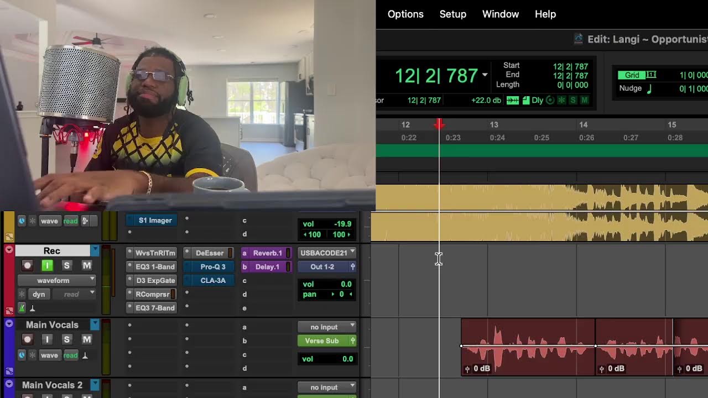Click the freeze asterisk icon on Rec track

(x=22, y=294)
